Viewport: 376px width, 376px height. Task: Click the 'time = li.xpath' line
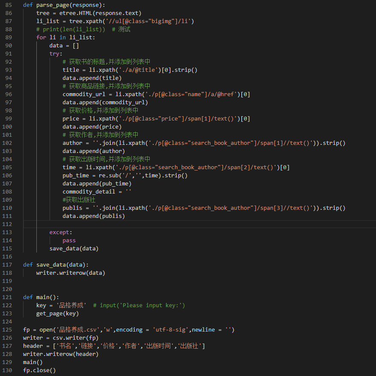(x=176, y=167)
